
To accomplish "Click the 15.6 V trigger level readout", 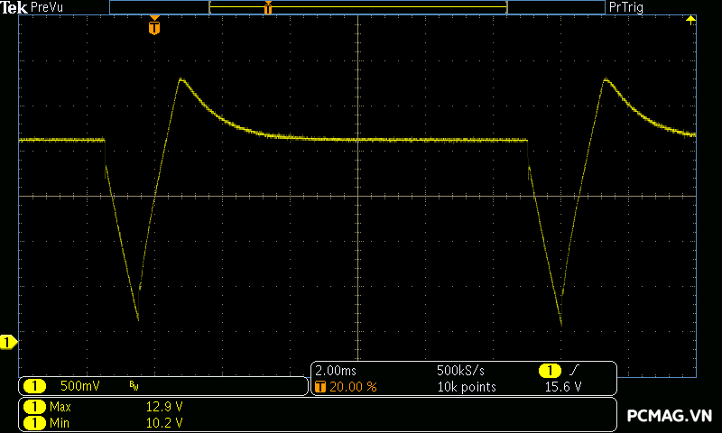I will tap(563, 386).
